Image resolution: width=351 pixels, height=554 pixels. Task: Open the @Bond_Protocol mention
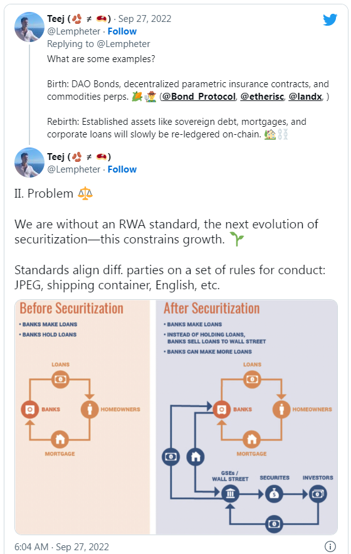[199, 97]
